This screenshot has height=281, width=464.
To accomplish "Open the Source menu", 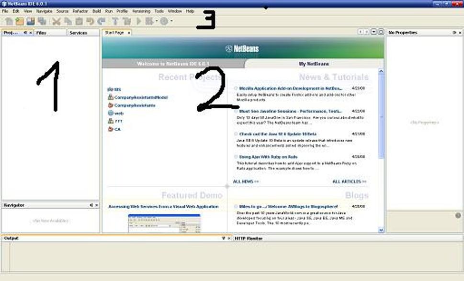I will click(x=62, y=11).
